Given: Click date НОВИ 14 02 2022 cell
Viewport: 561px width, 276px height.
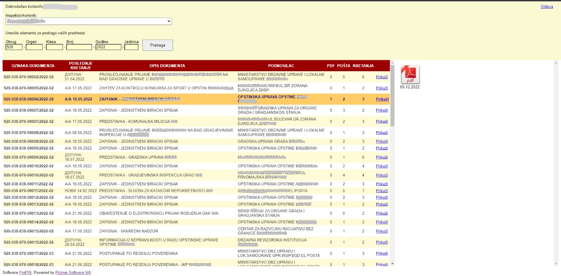Looking at the screenshot, I should (x=81, y=191).
